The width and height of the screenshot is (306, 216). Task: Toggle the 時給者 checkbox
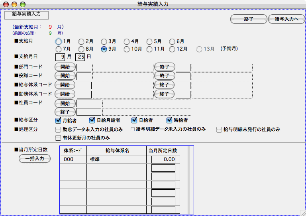pyautogui.click(x=169, y=120)
